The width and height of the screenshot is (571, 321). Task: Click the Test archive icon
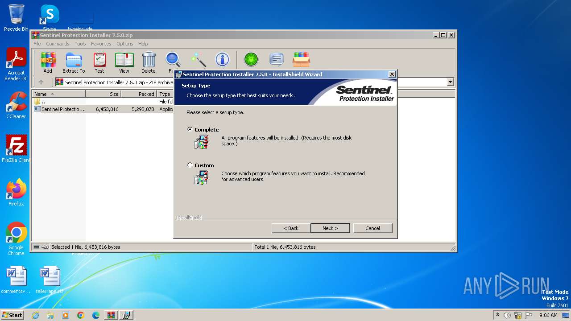tap(99, 62)
